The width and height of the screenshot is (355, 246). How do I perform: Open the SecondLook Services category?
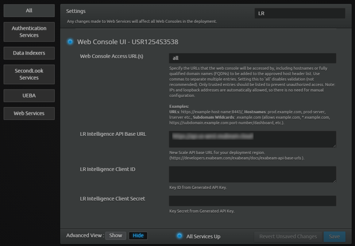click(x=29, y=74)
